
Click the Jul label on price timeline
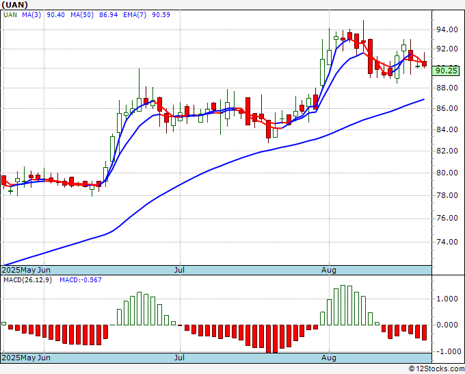(x=179, y=270)
